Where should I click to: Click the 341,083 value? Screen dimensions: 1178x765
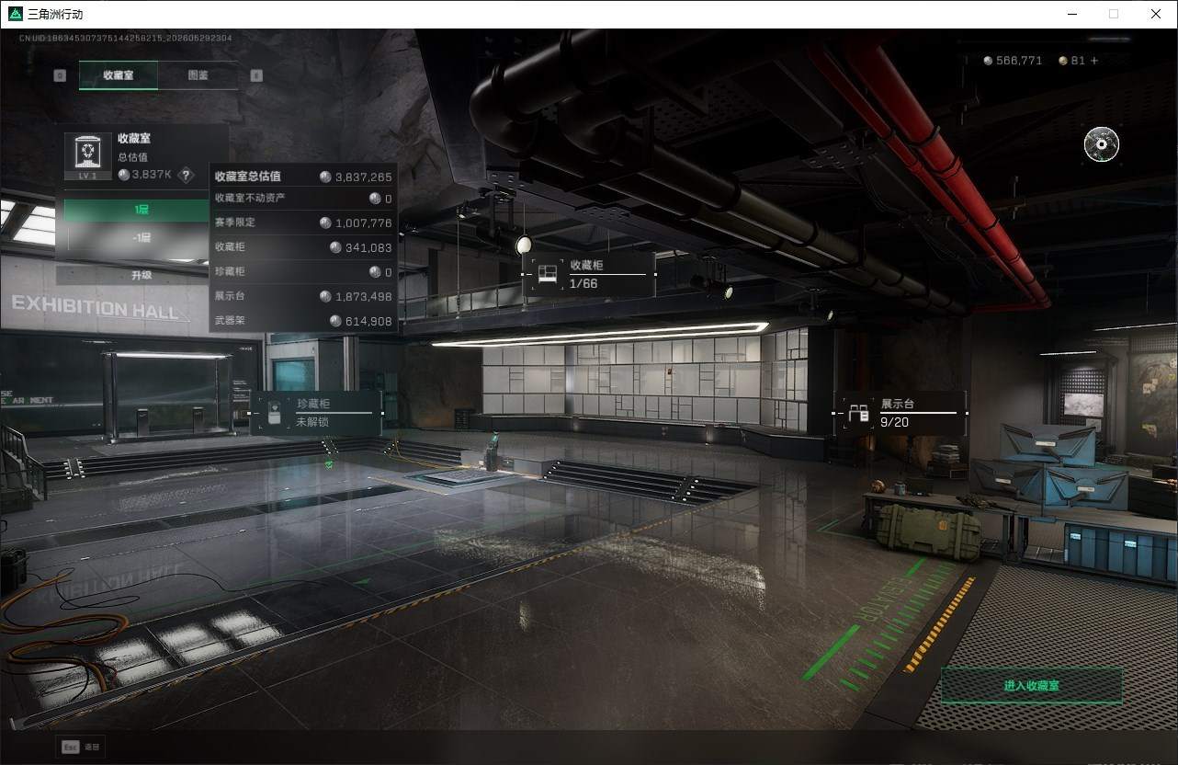pyautogui.click(x=368, y=247)
